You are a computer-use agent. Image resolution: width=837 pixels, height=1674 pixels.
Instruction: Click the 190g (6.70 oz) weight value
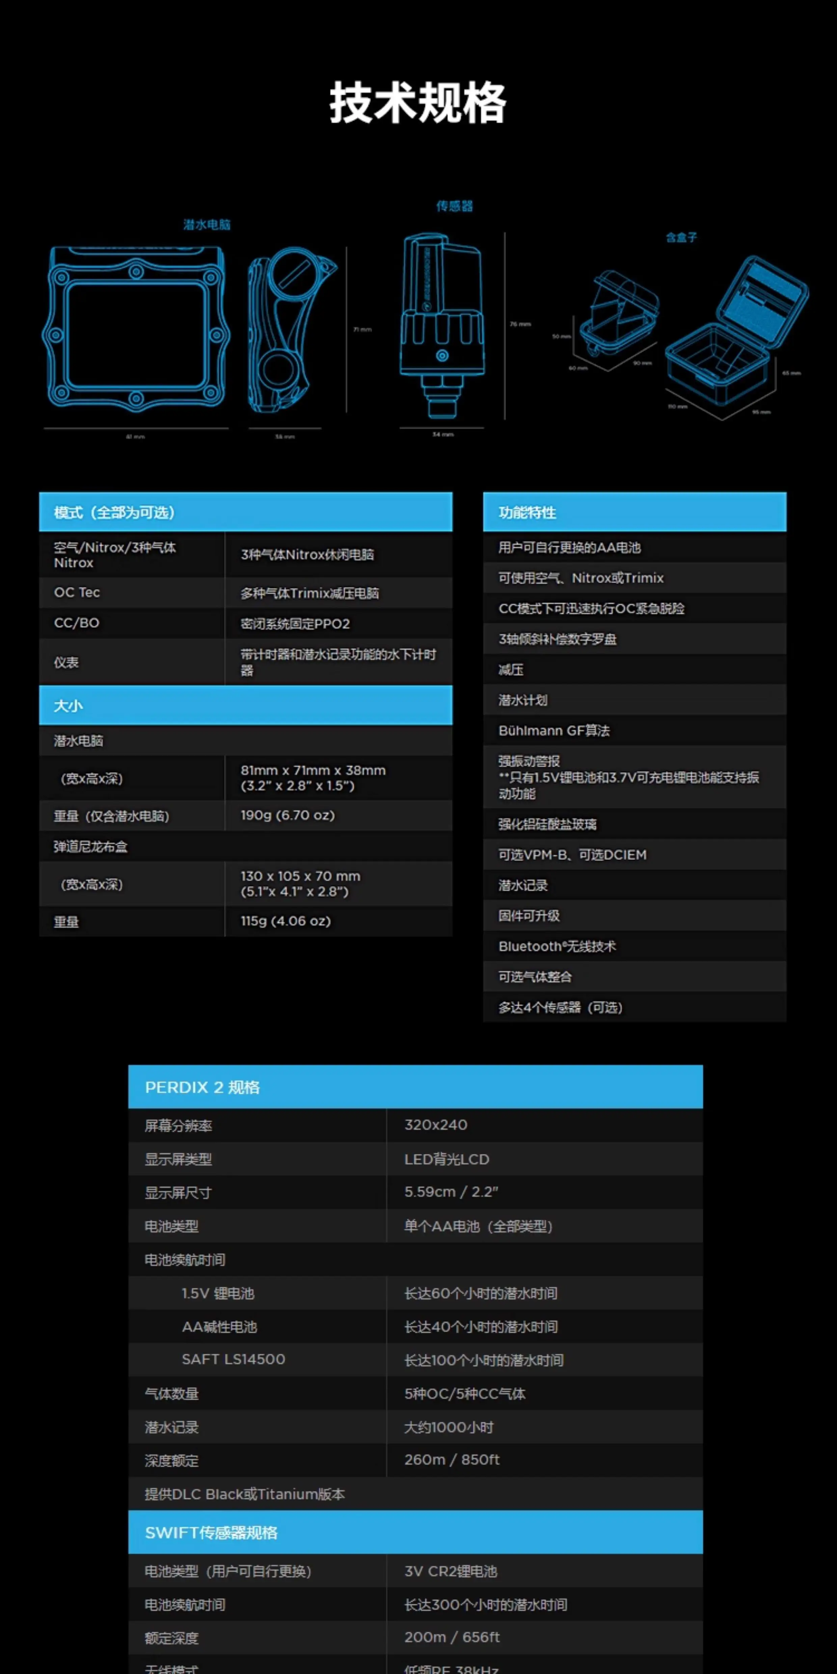click(288, 815)
